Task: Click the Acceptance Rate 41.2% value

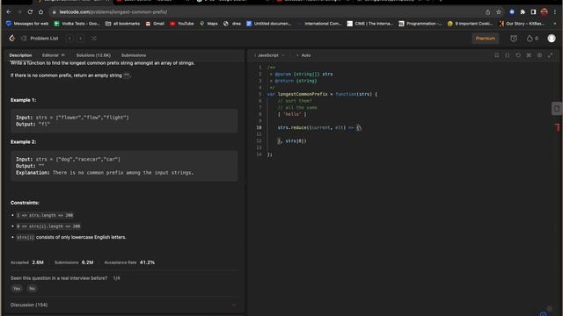Action: [147, 262]
